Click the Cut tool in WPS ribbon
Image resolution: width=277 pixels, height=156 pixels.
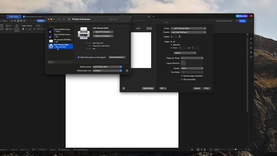tap(8, 26)
